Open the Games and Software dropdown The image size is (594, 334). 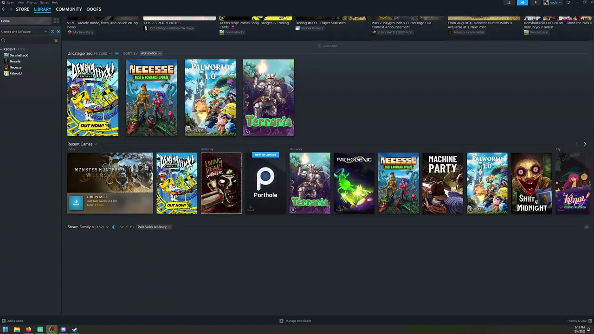tap(24, 32)
